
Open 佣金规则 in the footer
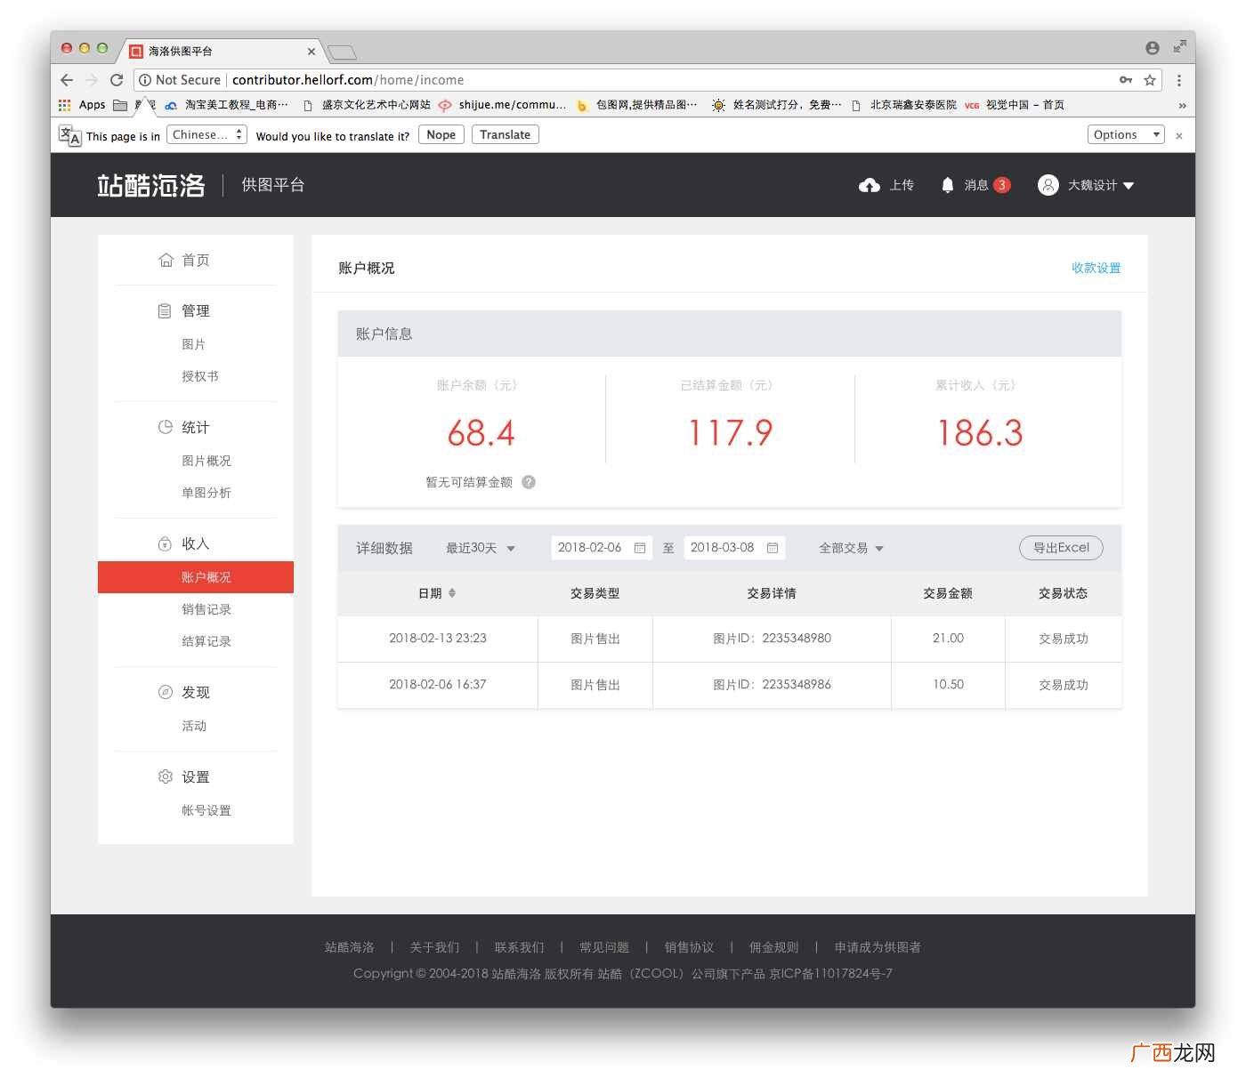coord(774,947)
